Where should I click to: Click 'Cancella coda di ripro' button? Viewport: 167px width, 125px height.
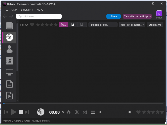click(x=137, y=16)
